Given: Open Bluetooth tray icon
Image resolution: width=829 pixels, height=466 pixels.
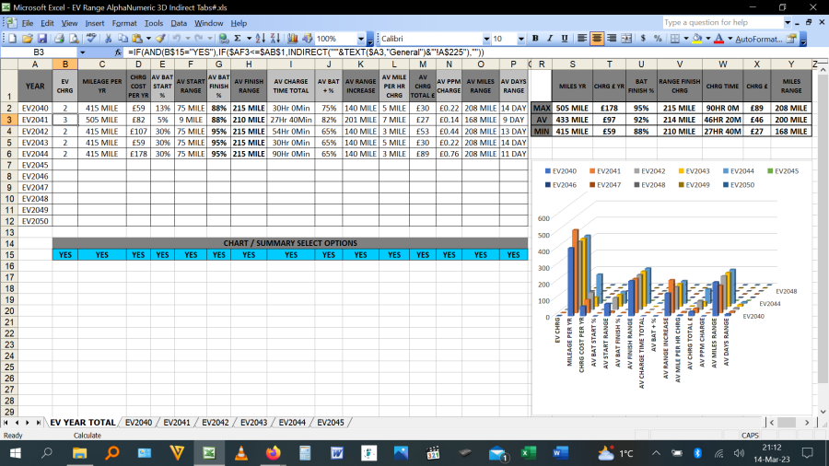Looking at the screenshot, I should click(x=697, y=453).
